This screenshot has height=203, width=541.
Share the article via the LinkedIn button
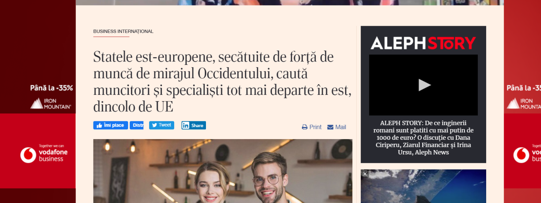pyautogui.click(x=194, y=125)
